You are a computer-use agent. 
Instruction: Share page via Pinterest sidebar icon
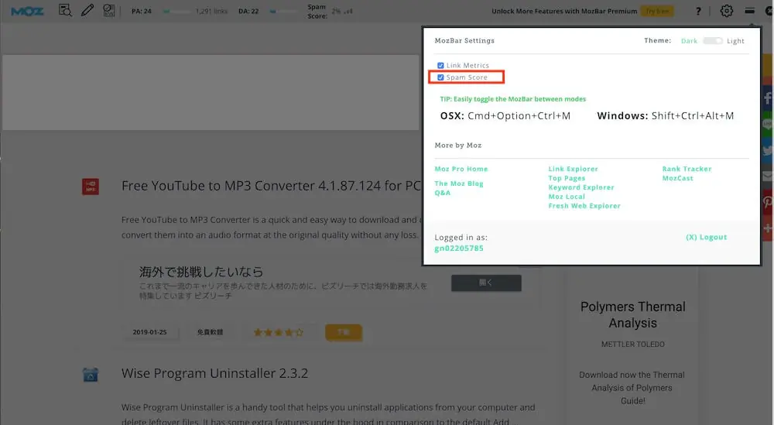point(768,202)
